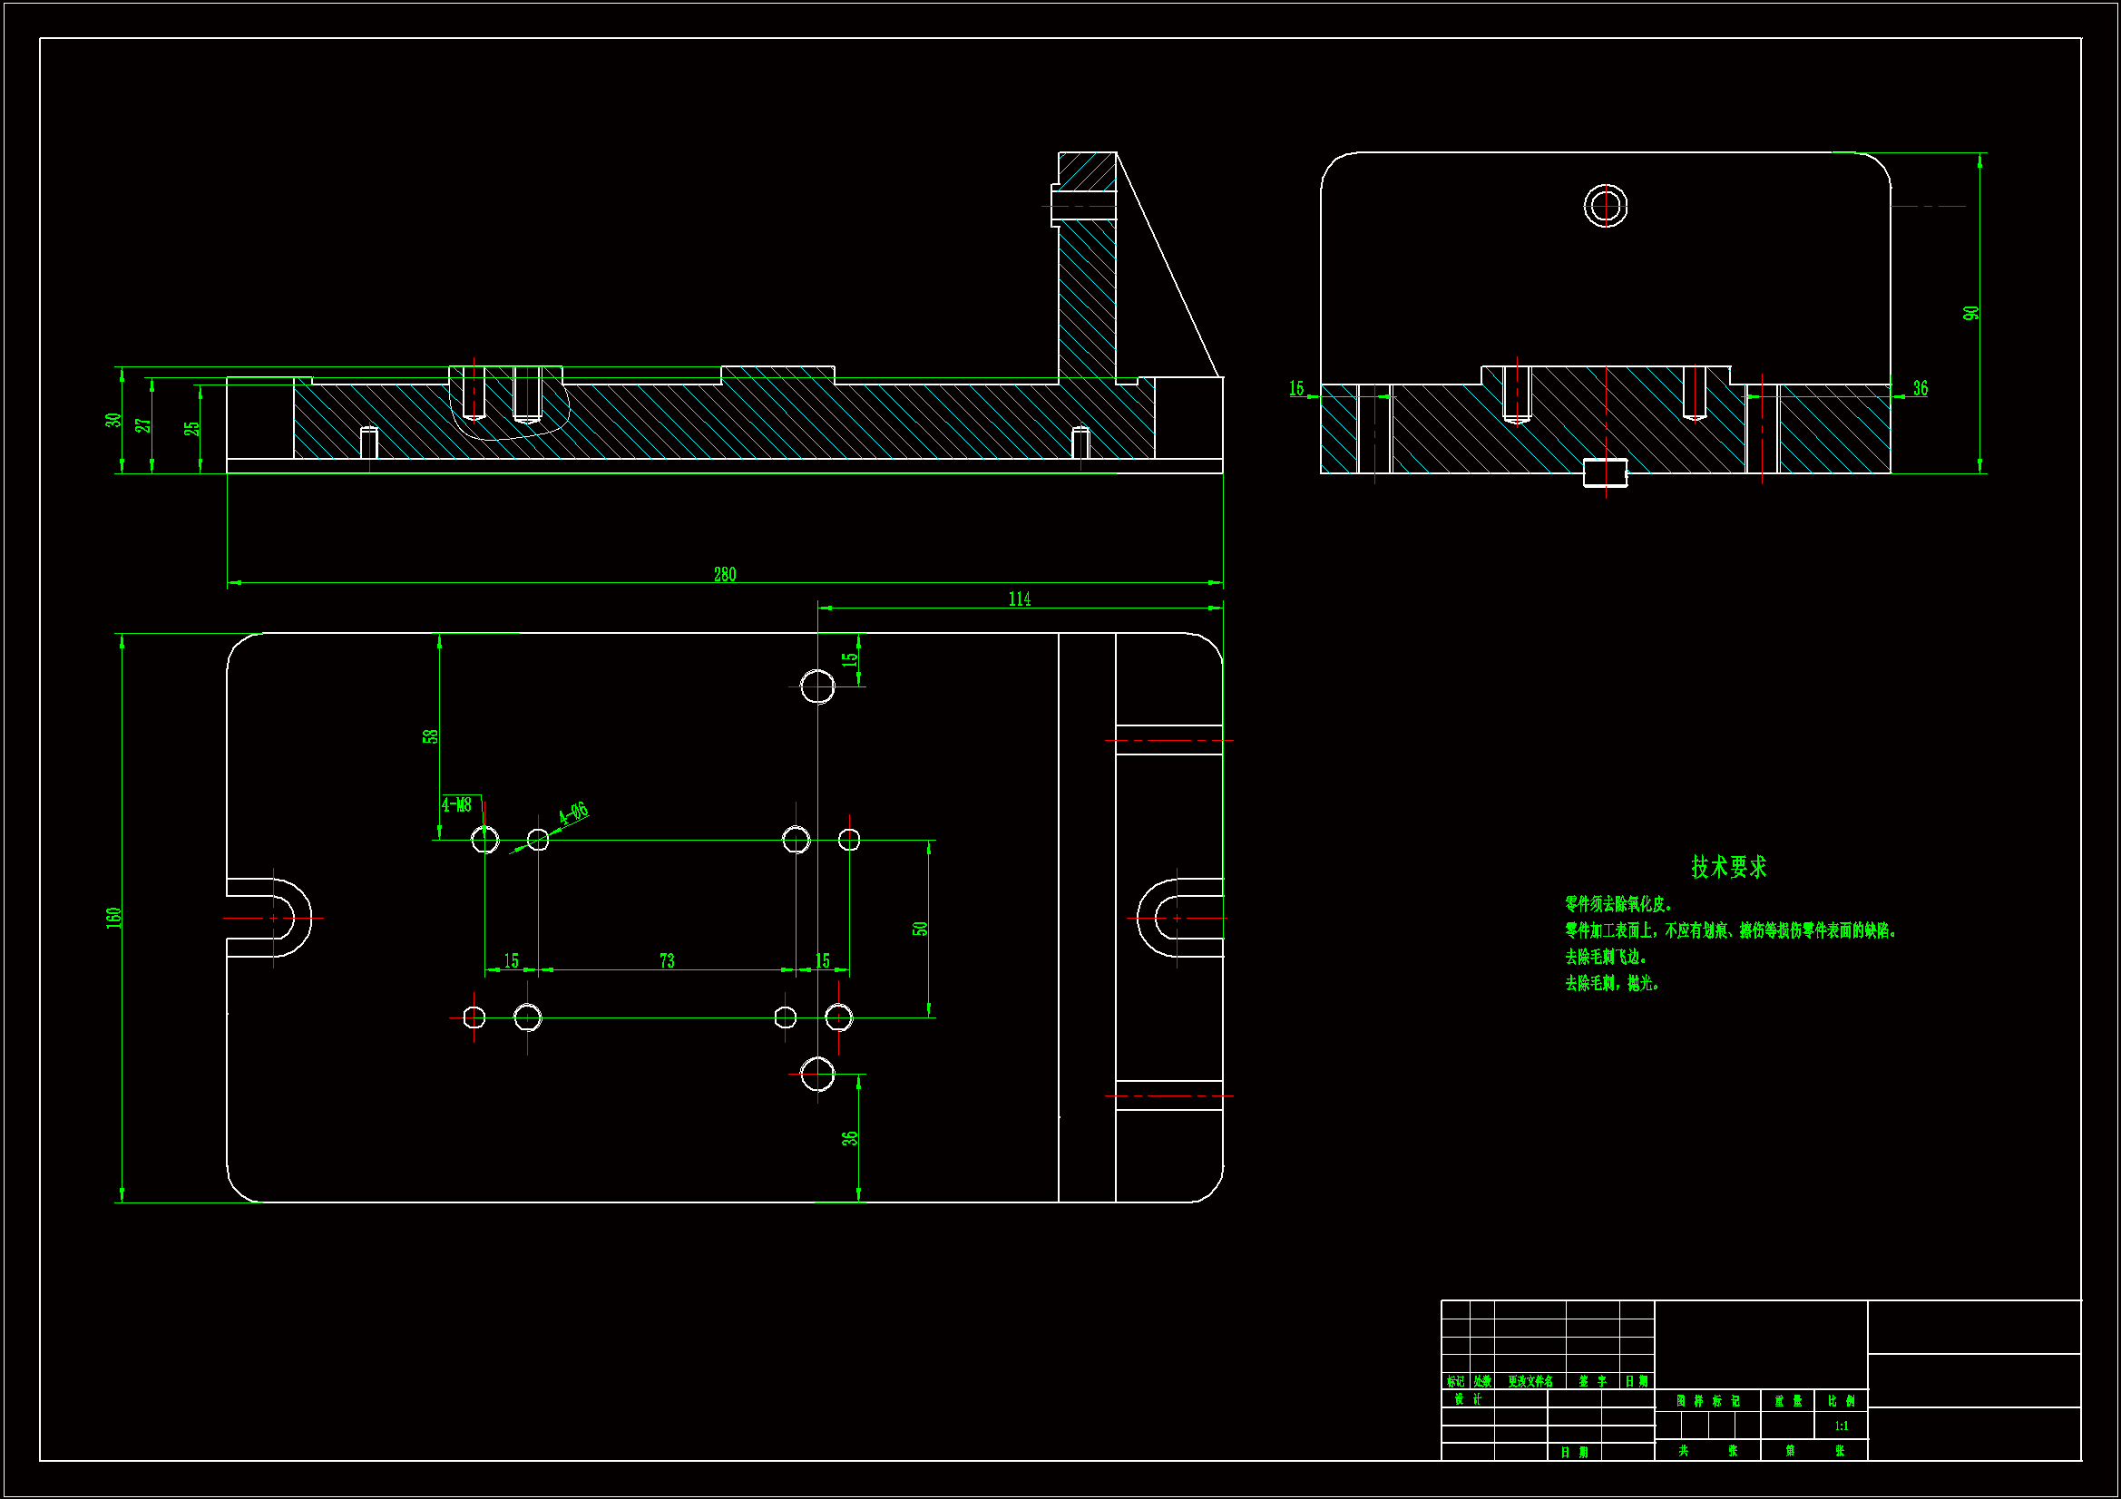Select the 73 spacing dimension

coord(667,960)
